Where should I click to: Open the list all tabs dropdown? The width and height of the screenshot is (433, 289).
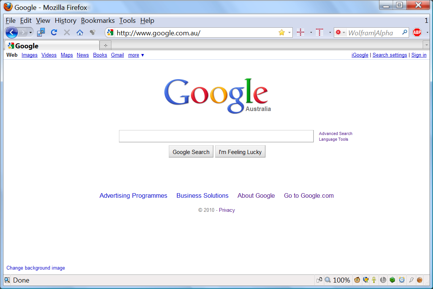pyautogui.click(x=427, y=45)
